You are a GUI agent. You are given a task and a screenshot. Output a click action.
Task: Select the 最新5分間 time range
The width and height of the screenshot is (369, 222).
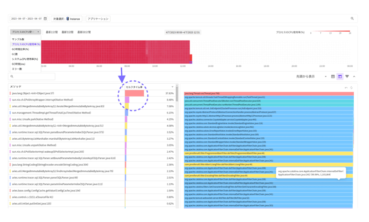(67, 32)
